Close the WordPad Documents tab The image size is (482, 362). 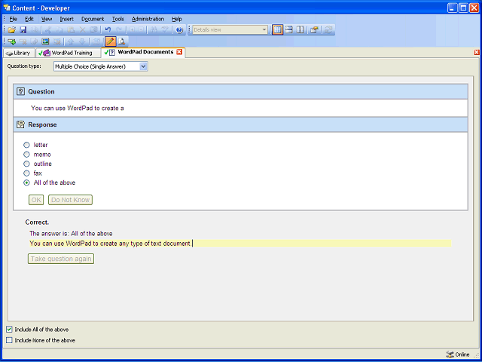pyautogui.click(x=179, y=52)
